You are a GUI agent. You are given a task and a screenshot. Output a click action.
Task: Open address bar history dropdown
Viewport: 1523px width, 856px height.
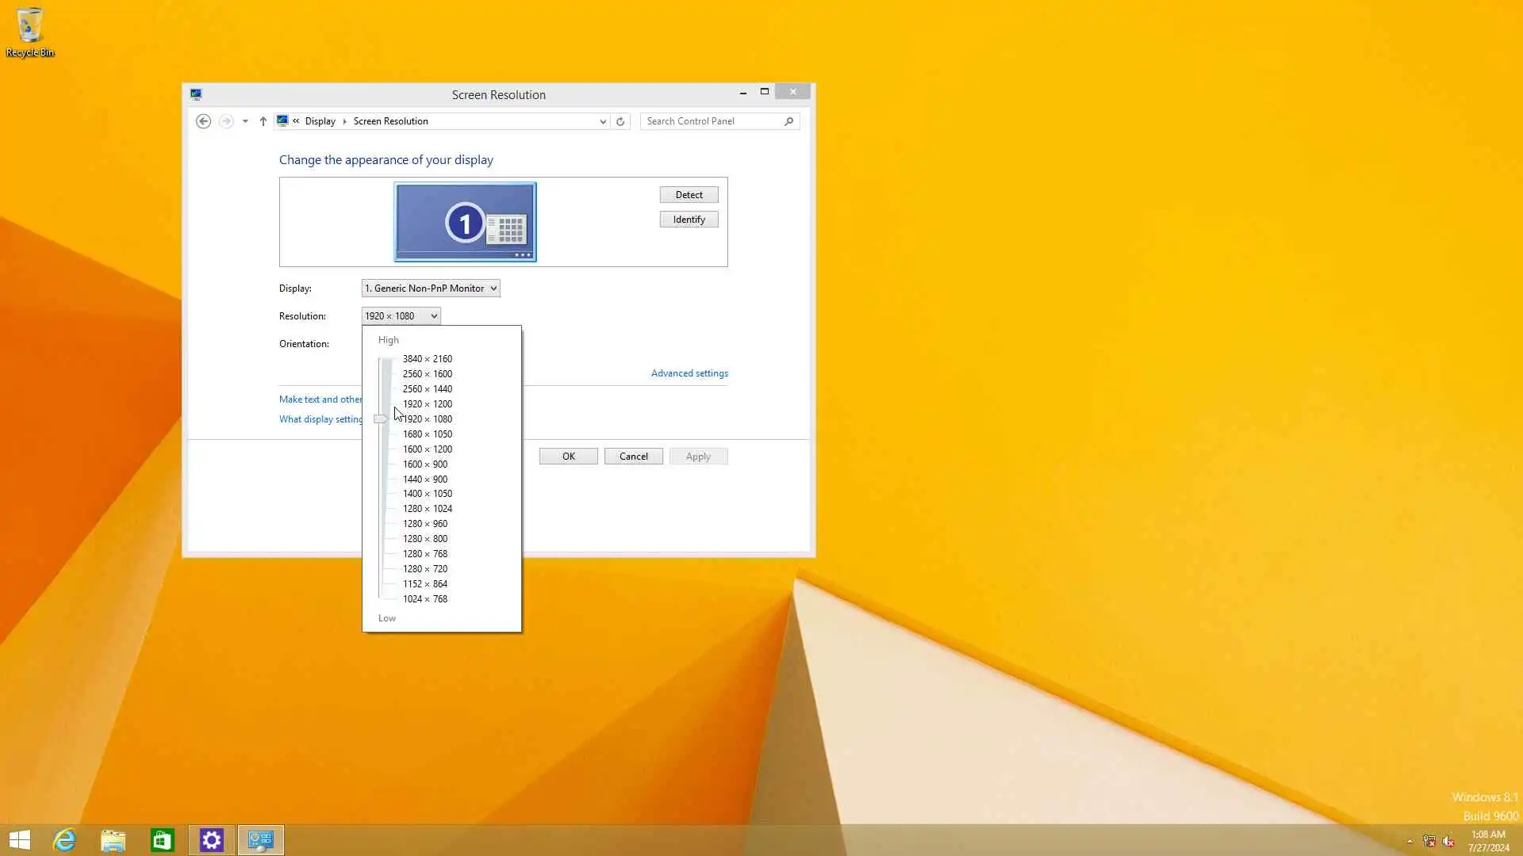point(603,121)
